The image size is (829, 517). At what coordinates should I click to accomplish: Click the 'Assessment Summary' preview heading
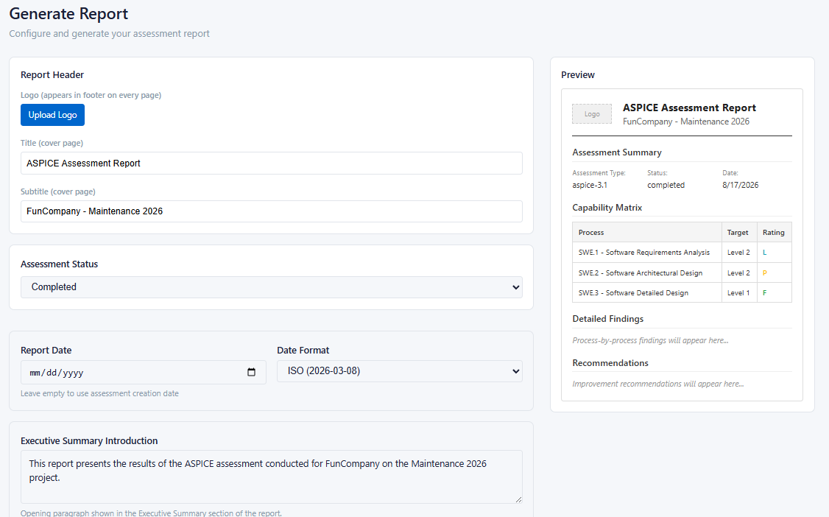pyautogui.click(x=616, y=152)
